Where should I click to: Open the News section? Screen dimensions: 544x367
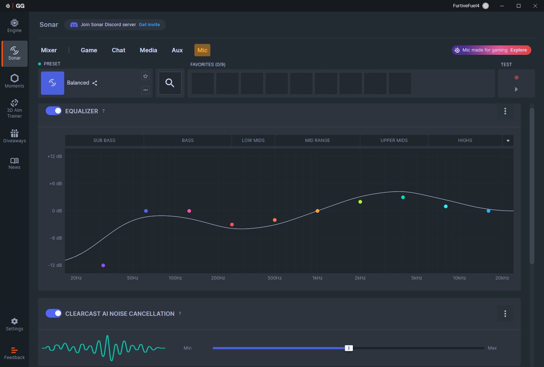[x=15, y=163]
